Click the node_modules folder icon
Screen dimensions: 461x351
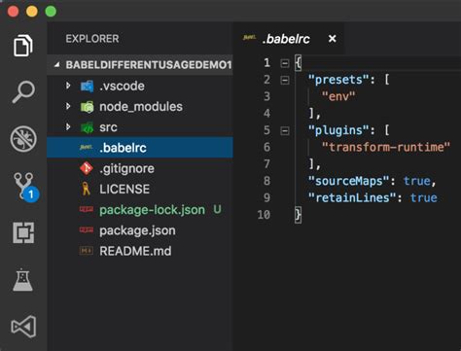87,107
